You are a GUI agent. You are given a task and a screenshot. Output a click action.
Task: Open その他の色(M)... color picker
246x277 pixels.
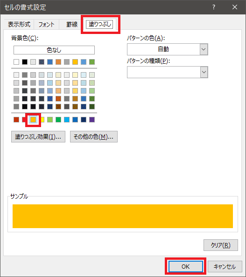coord(94,136)
